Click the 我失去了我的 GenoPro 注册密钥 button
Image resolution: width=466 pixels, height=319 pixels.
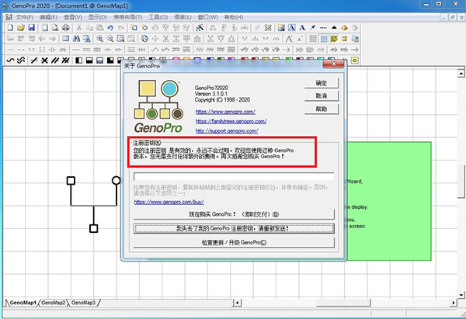234,228
